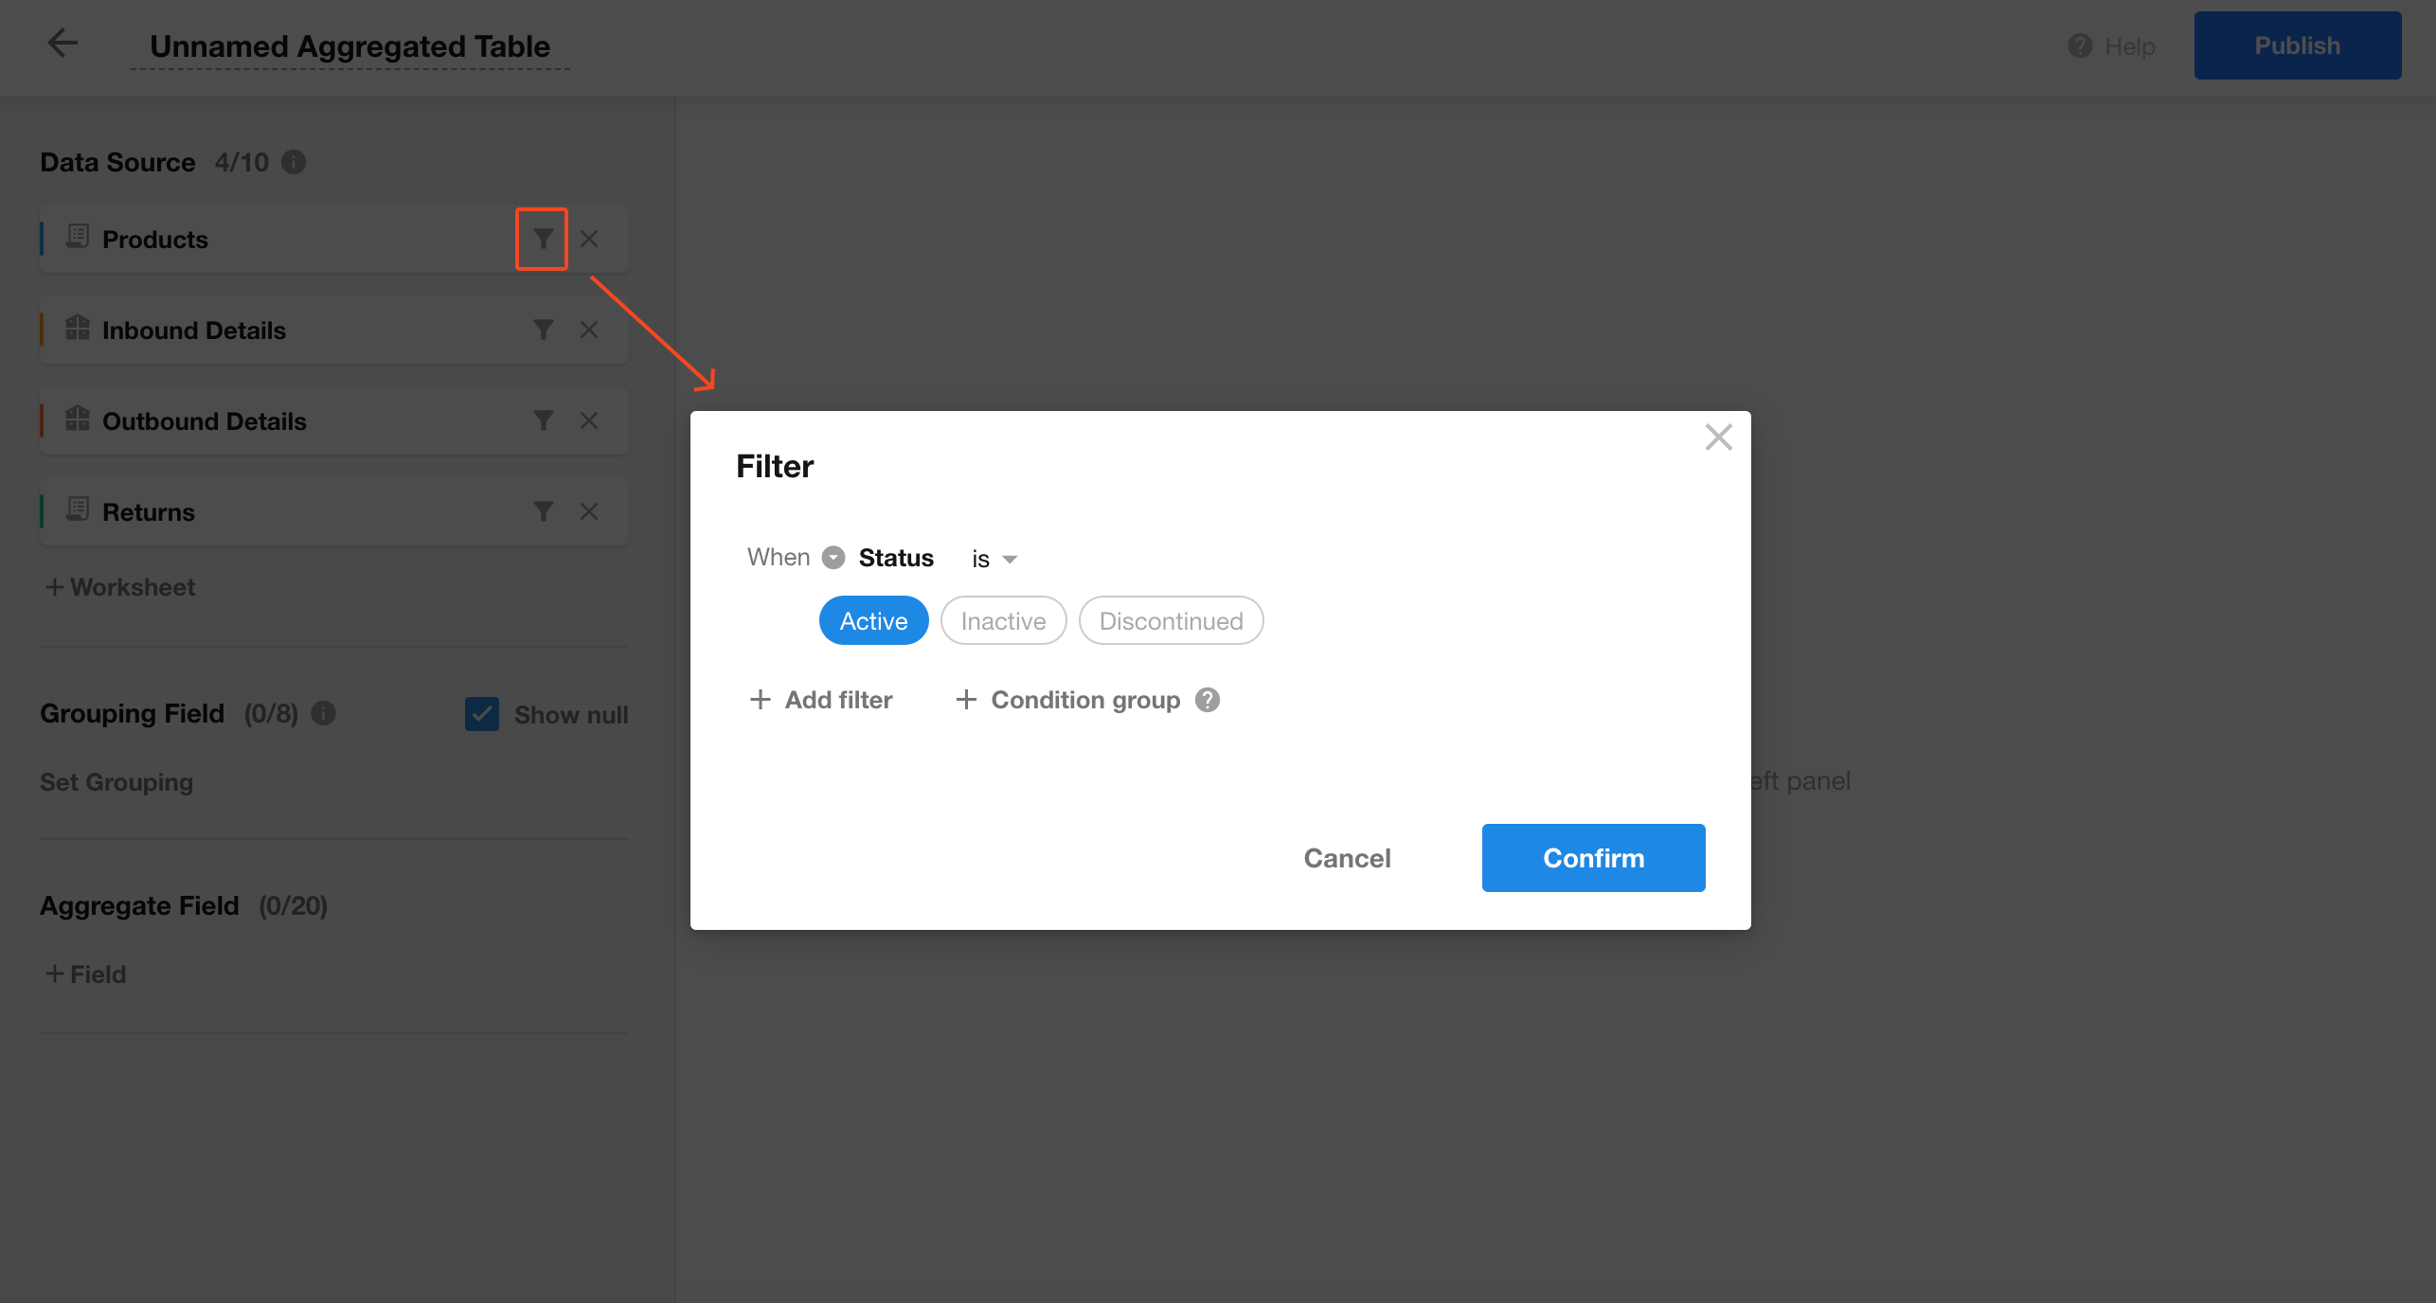Click the Condition group help icon
This screenshot has height=1303, width=2436.
tap(1208, 700)
